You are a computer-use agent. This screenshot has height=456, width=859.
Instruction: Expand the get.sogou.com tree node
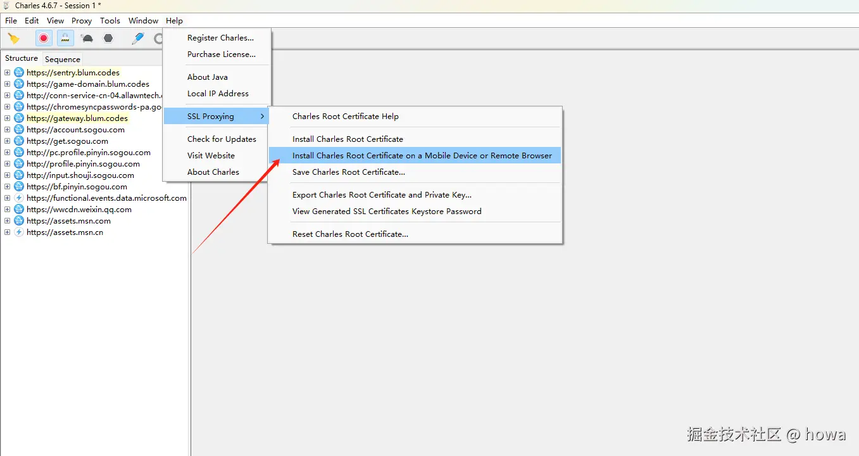click(7, 141)
